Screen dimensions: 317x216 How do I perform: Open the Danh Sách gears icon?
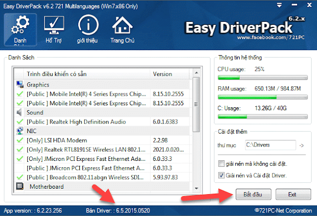click(x=20, y=30)
